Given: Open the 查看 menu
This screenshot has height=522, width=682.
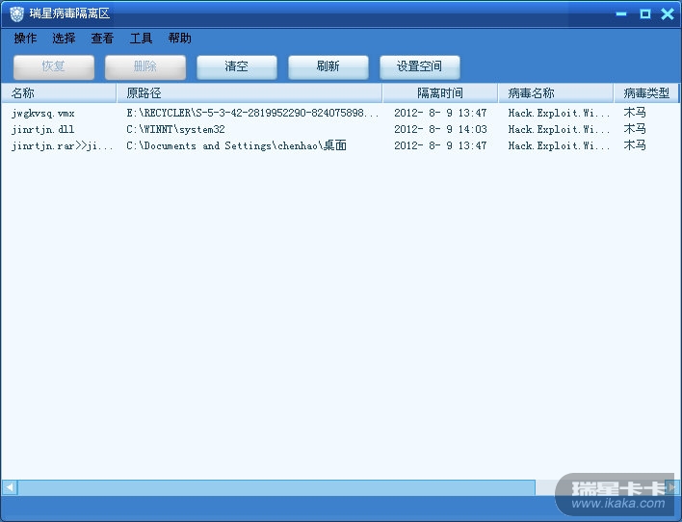Looking at the screenshot, I should point(102,39).
